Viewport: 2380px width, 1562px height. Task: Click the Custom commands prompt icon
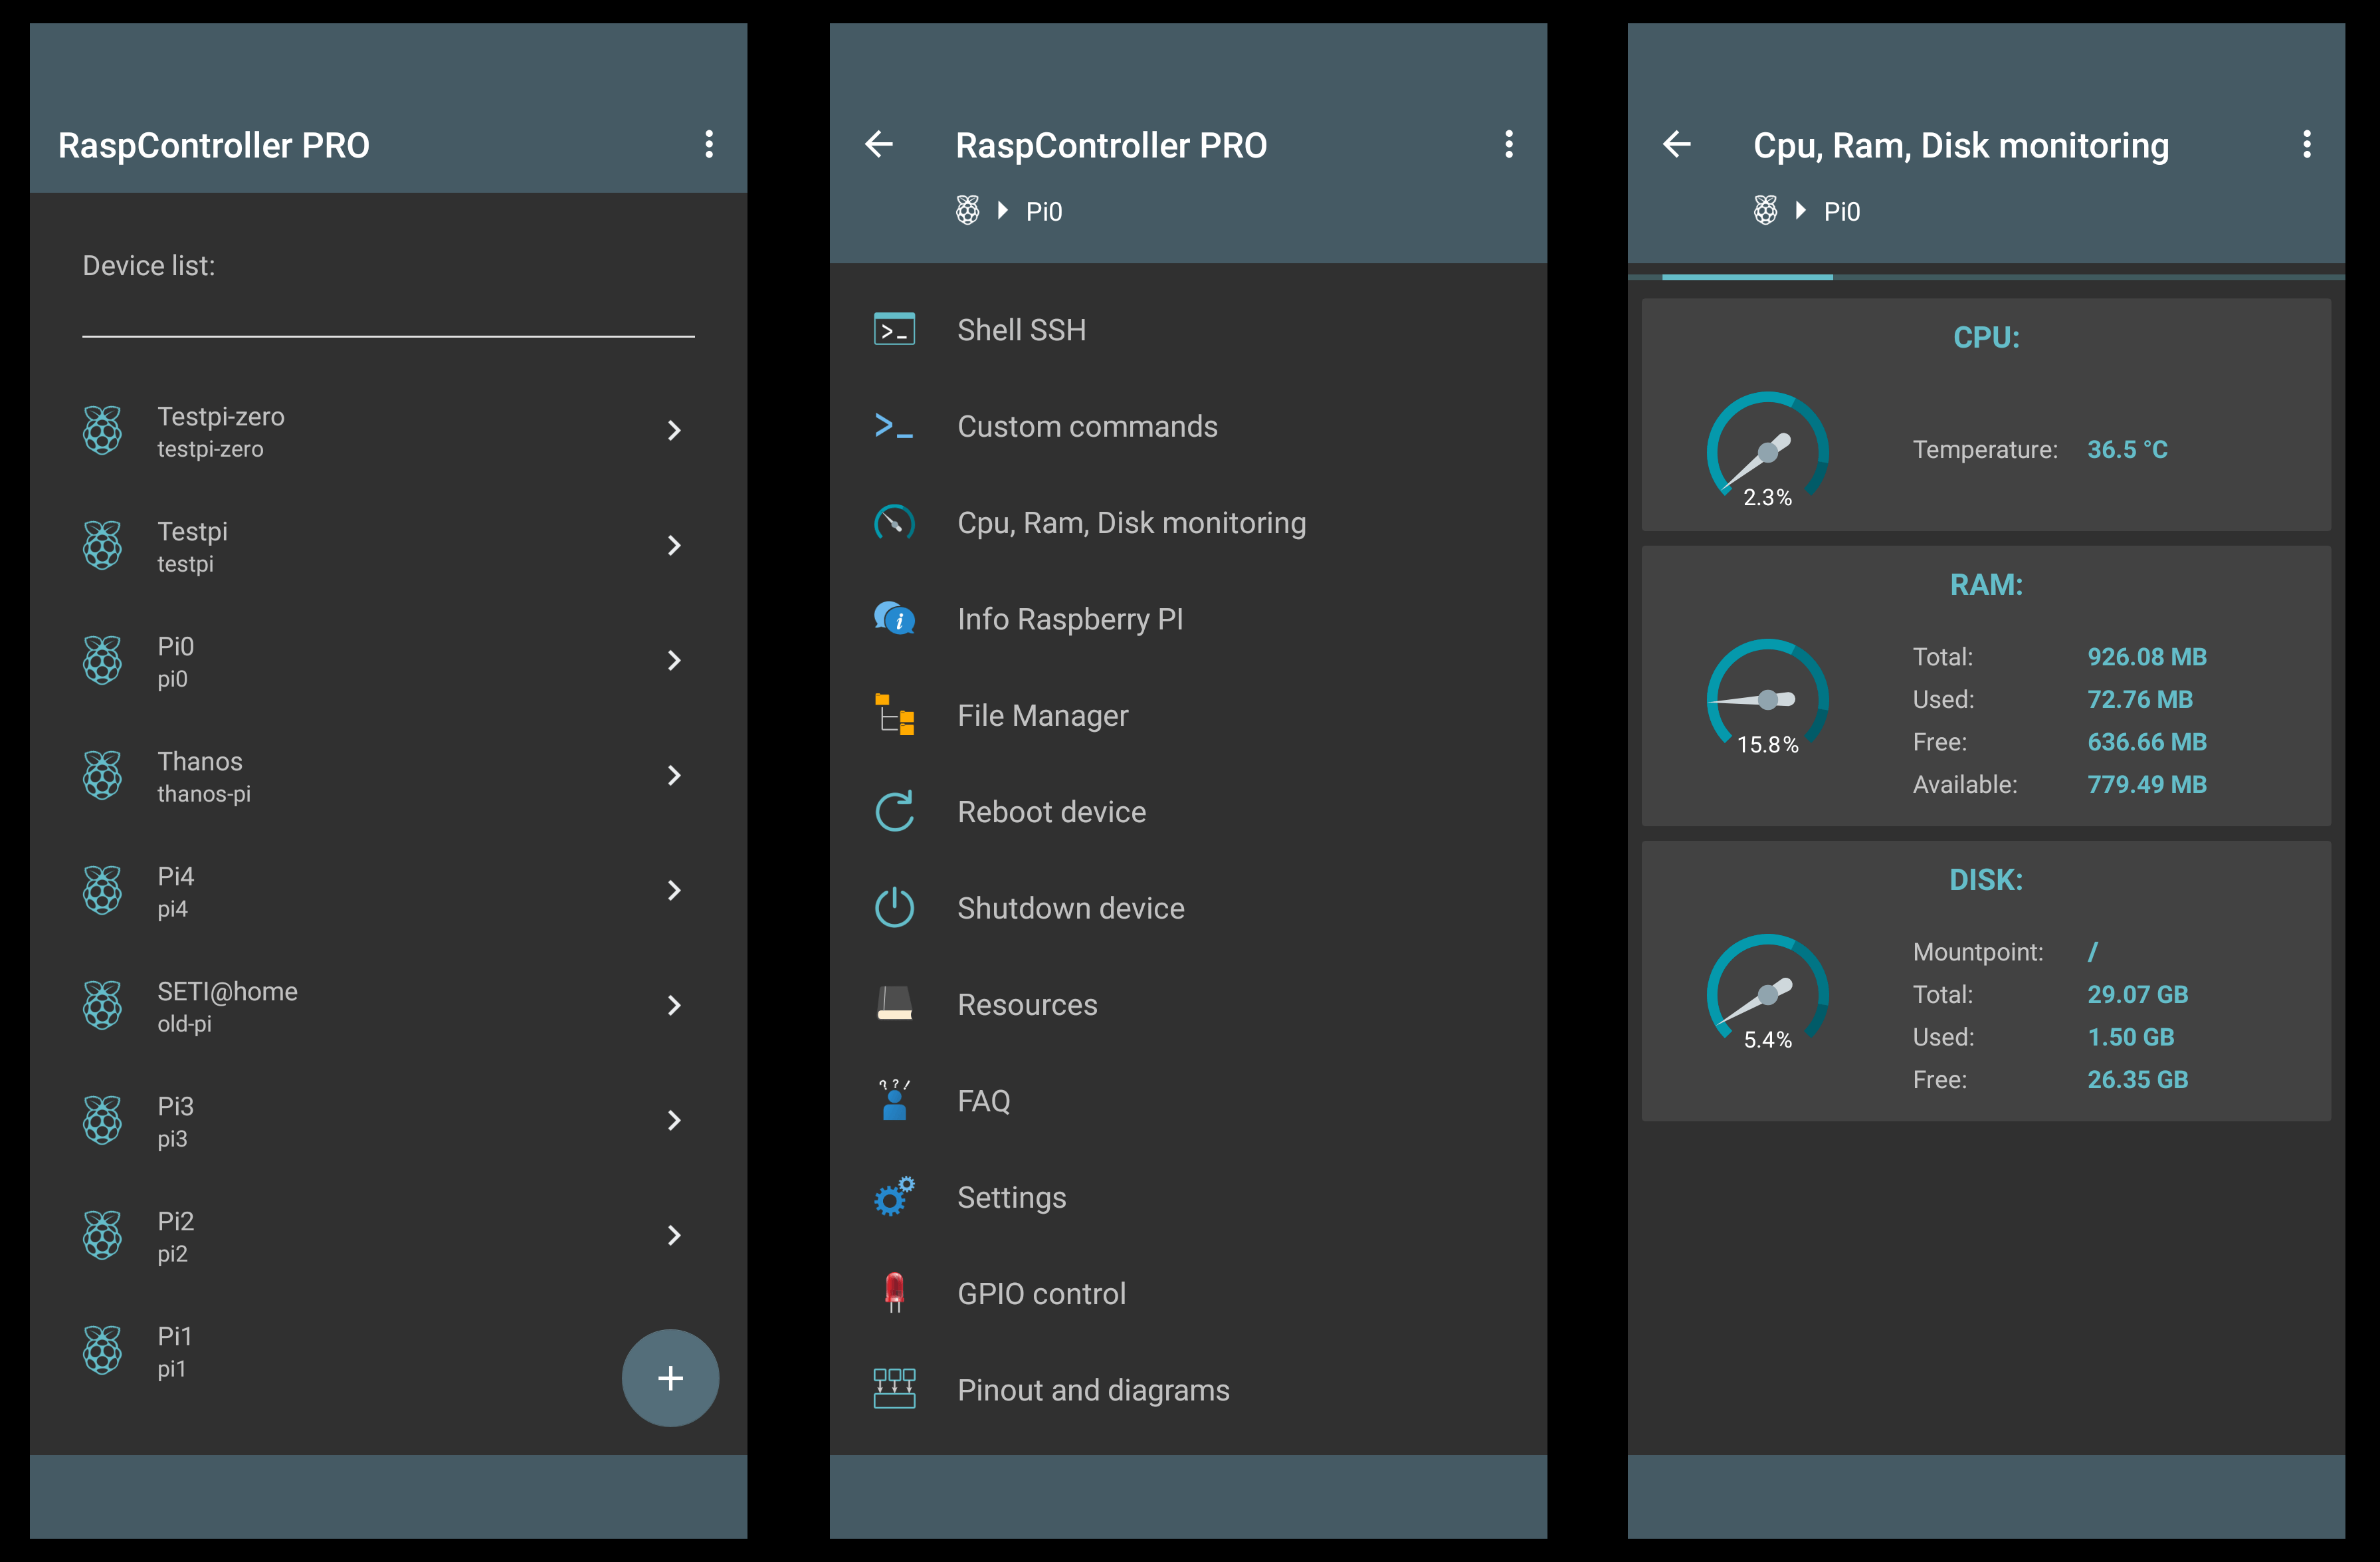pos(894,426)
